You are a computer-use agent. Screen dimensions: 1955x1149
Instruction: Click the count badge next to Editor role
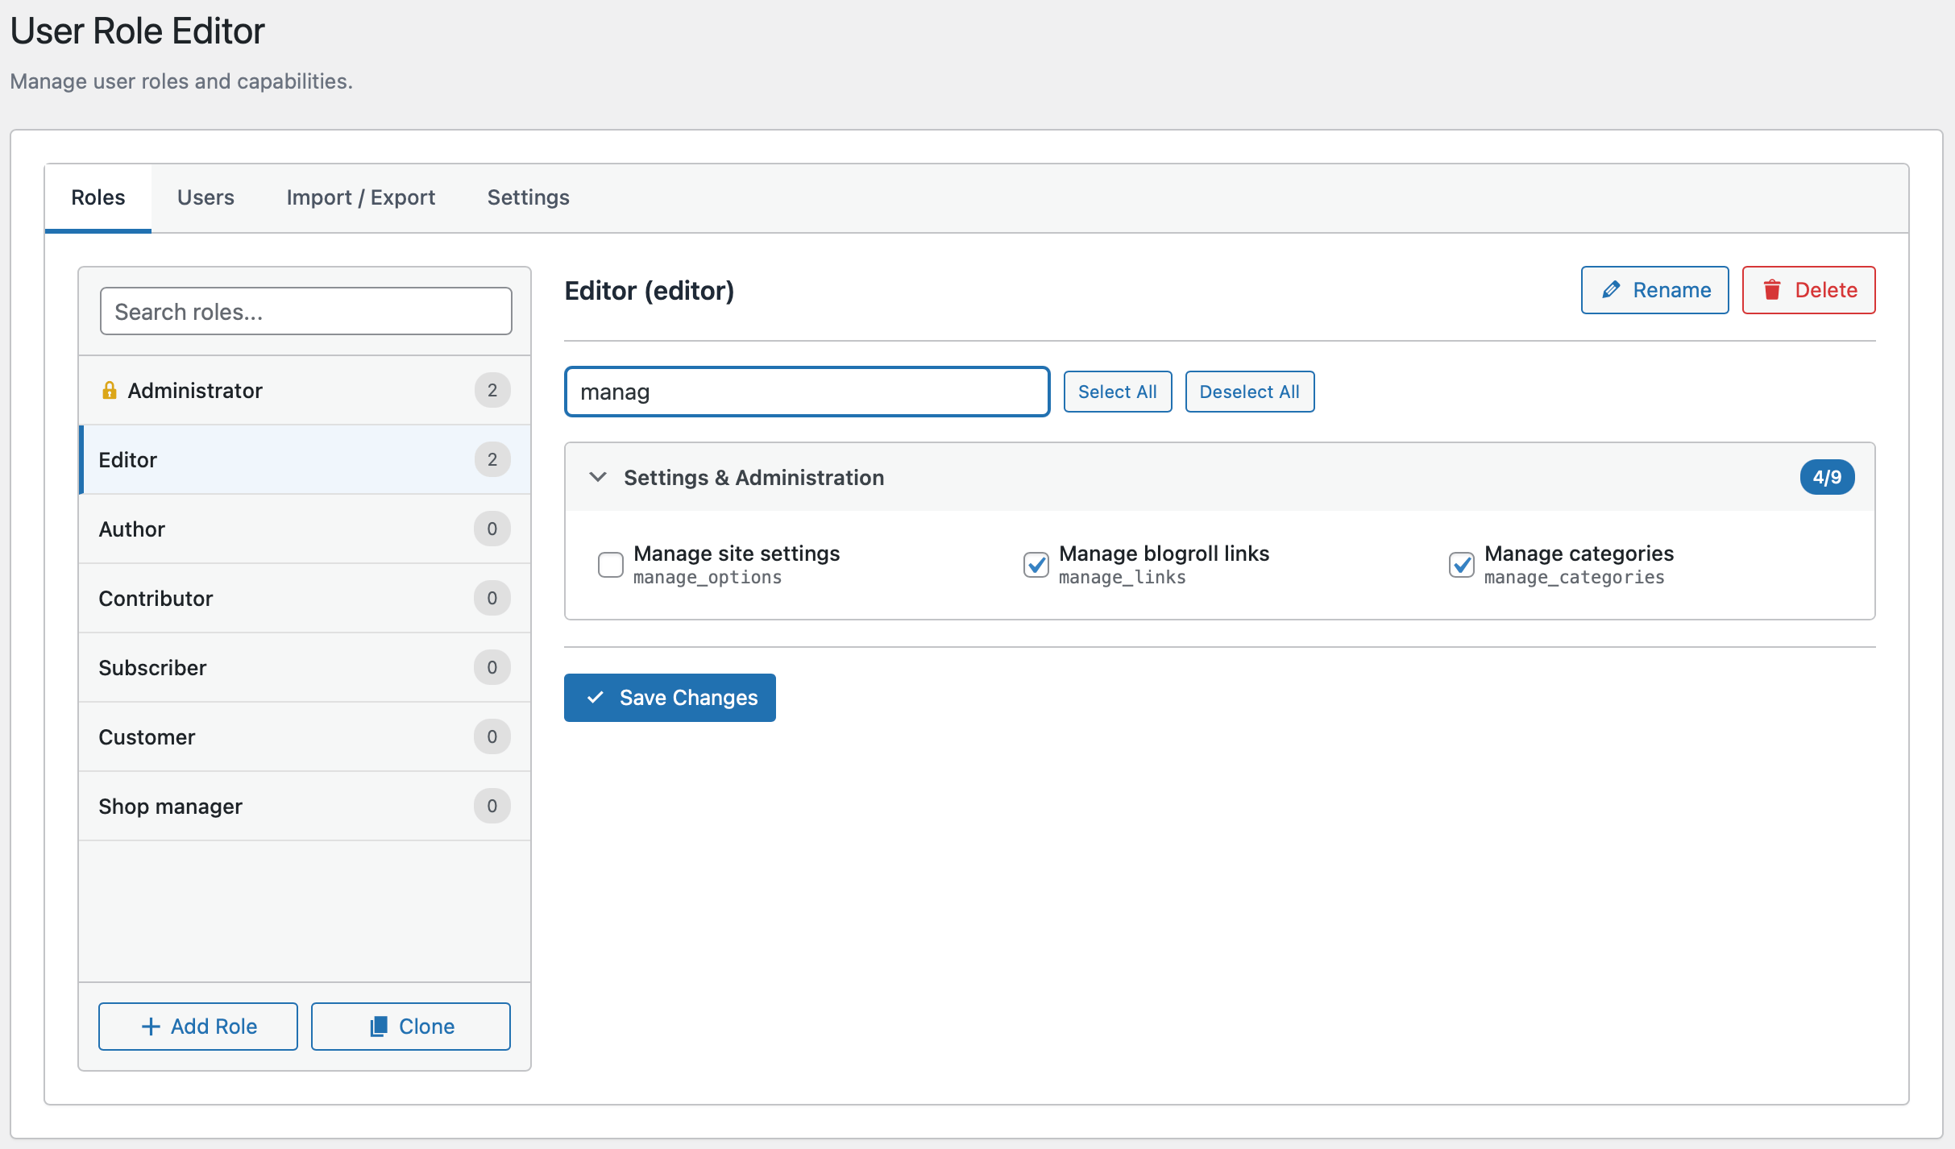tap(492, 459)
